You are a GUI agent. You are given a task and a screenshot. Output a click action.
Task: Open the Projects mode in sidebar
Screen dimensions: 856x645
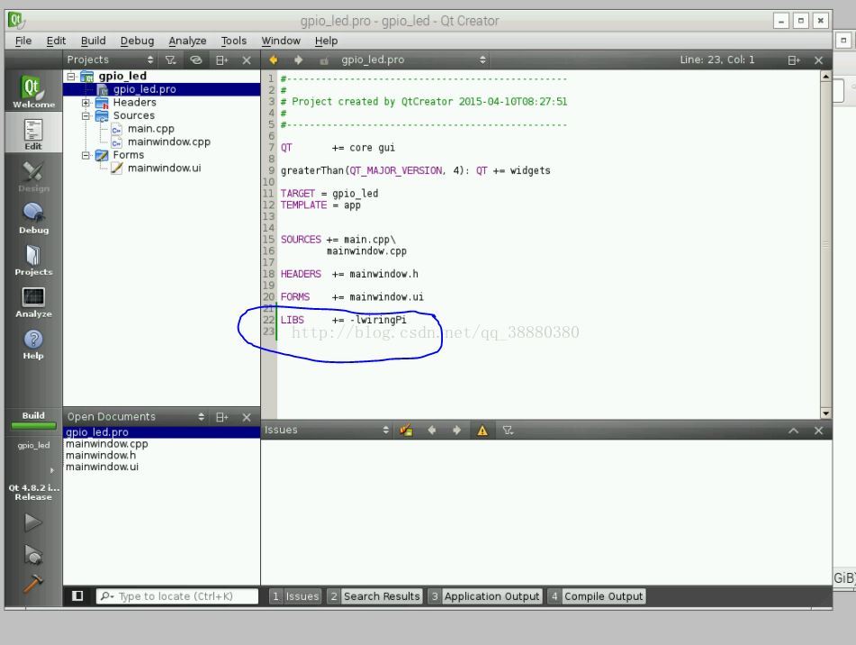click(x=33, y=260)
